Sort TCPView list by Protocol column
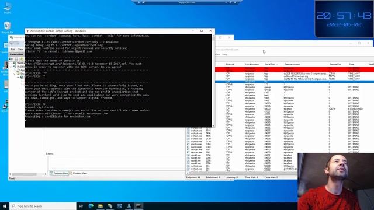The height and width of the screenshot is (210, 374). [x=230, y=64]
